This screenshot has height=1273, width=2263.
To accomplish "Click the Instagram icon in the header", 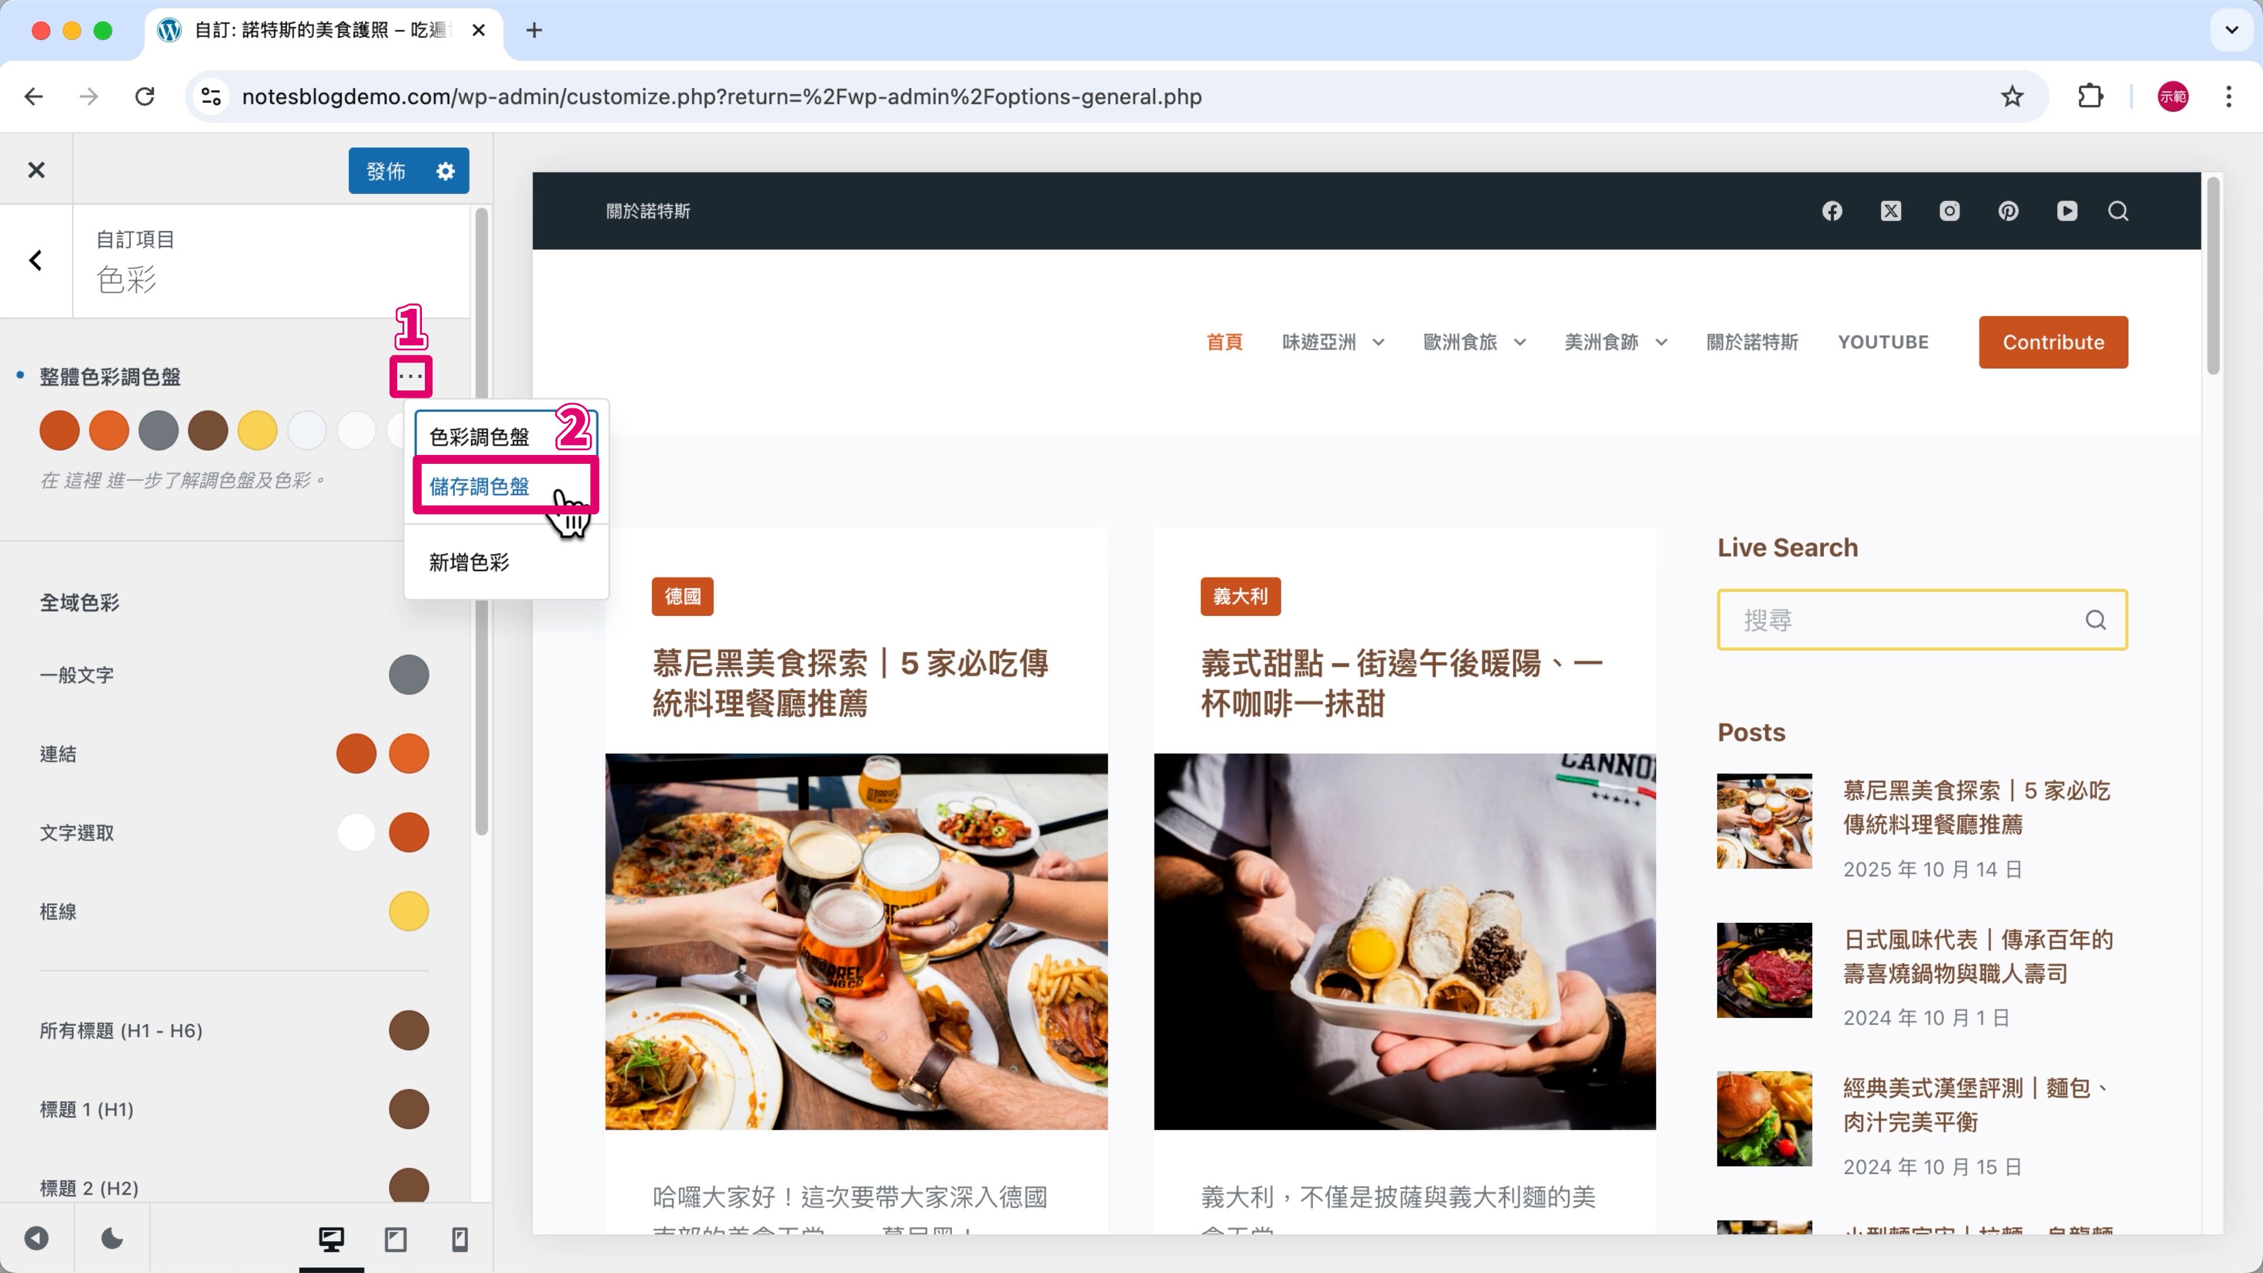I will click(x=1949, y=211).
